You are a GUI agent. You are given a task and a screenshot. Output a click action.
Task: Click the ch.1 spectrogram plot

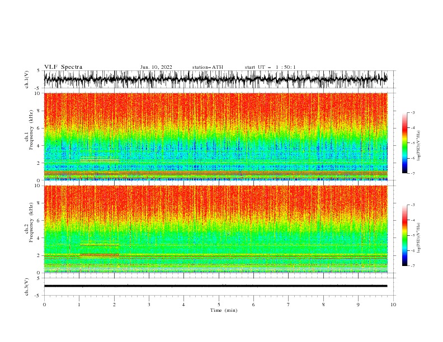[215, 136]
